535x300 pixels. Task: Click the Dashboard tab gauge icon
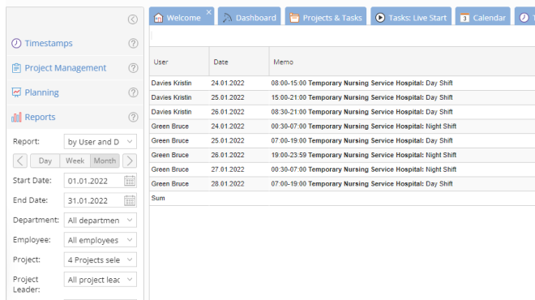pyautogui.click(x=227, y=18)
